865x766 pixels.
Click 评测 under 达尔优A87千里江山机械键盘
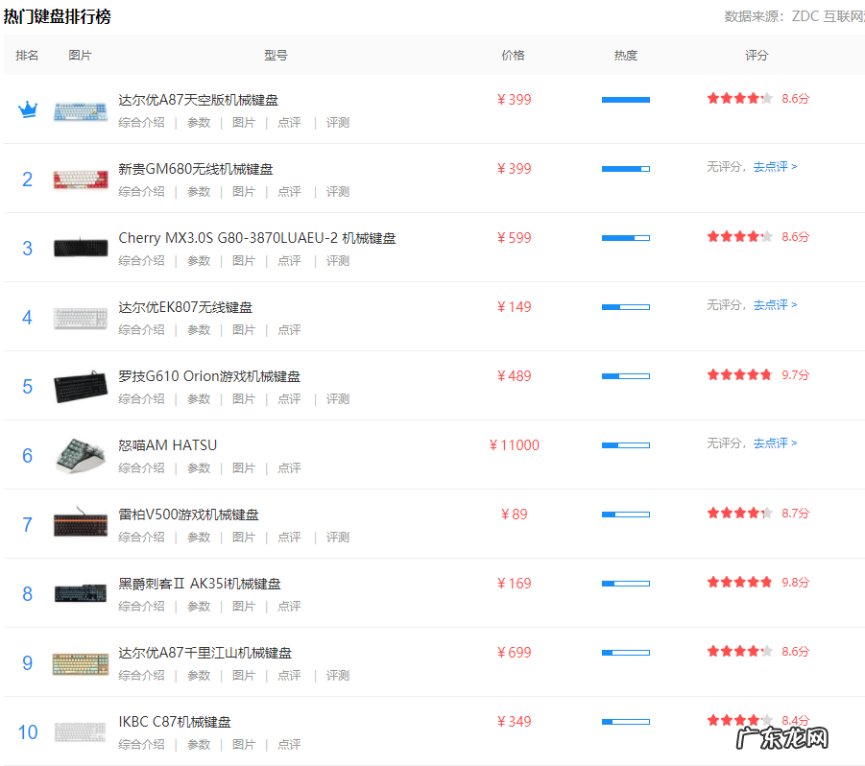point(337,675)
